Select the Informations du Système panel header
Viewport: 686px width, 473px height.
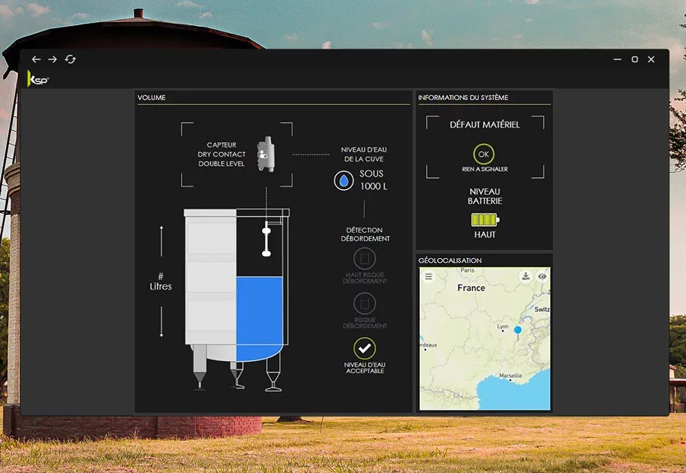(x=463, y=98)
